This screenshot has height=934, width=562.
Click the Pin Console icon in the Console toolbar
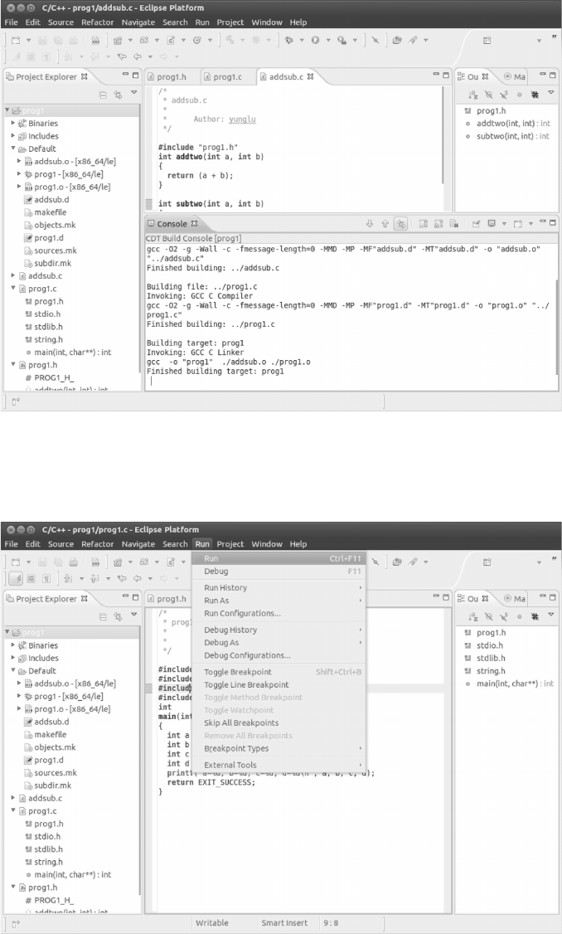pyautogui.click(x=477, y=223)
